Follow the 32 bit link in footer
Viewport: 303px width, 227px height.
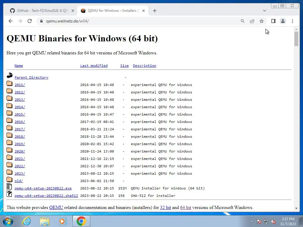pos(165,207)
